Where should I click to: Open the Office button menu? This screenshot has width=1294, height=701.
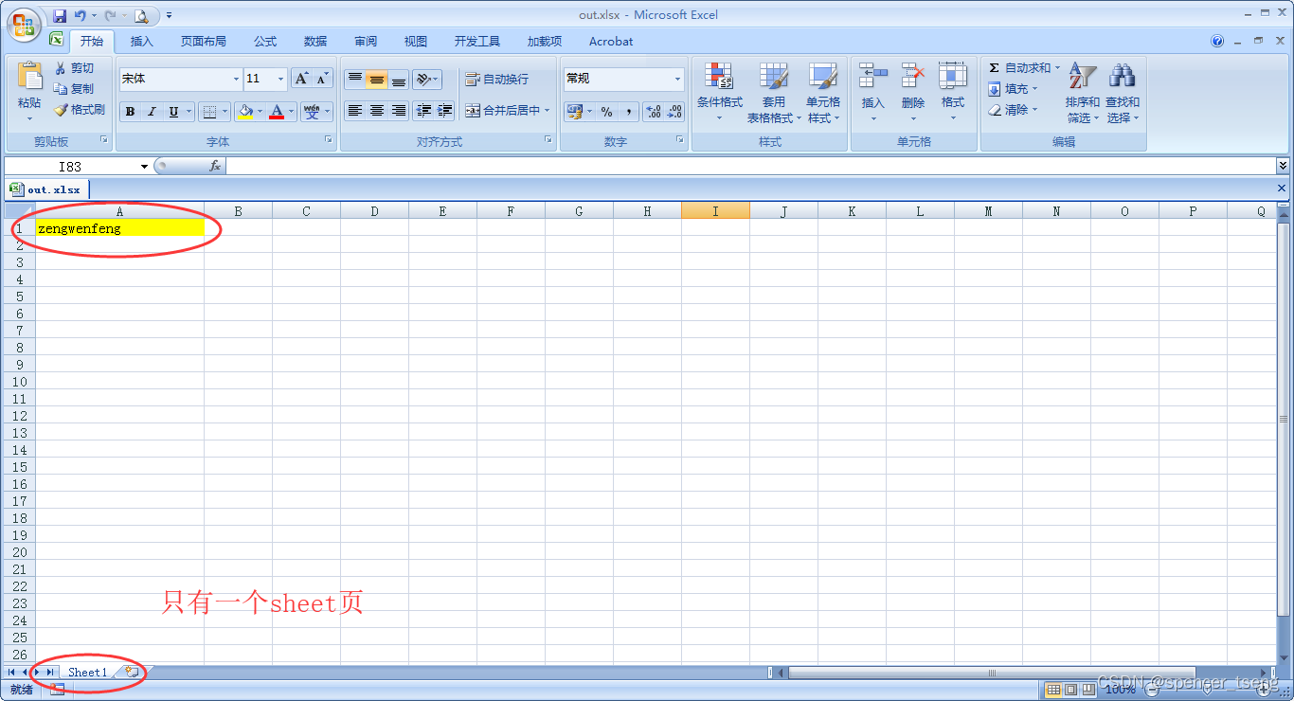pyautogui.click(x=23, y=24)
